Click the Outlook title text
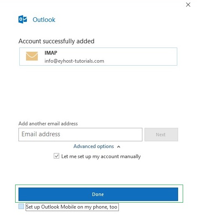 click(x=44, y=20)
